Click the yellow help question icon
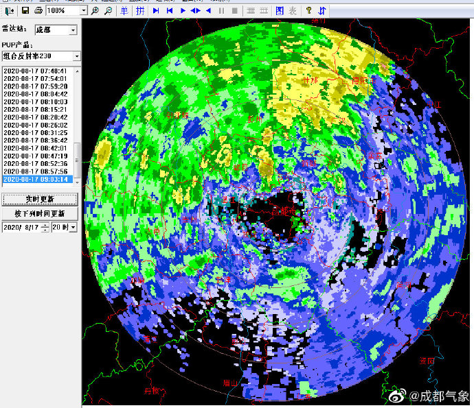 (x=308, y=11)
